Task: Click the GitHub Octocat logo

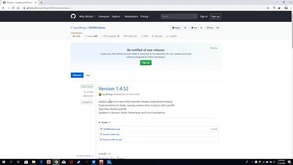Action: point(73,16)
